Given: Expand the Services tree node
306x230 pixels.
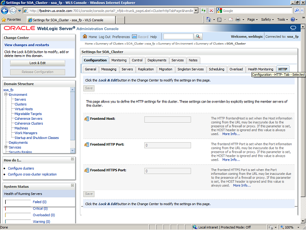Looking at the screenshot, I should pyautogui.click(x=5, y=147).
